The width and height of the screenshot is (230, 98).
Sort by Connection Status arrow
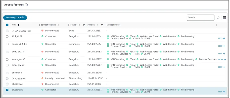58,25
